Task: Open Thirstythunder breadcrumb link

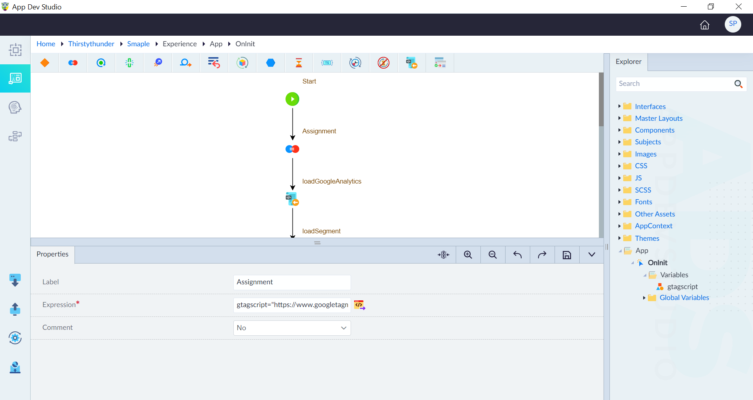Action: [91, 44]
